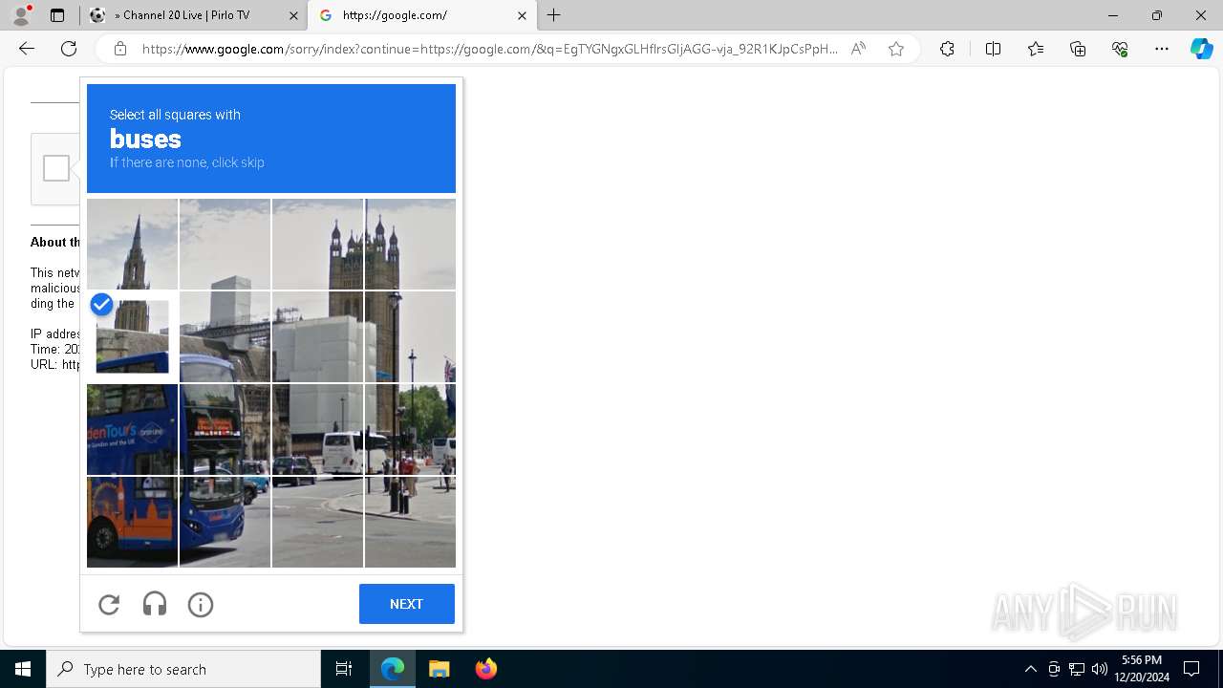The image size is (1223, 688).
Task: Open Windows Start menu
Action: pos(23,669)
